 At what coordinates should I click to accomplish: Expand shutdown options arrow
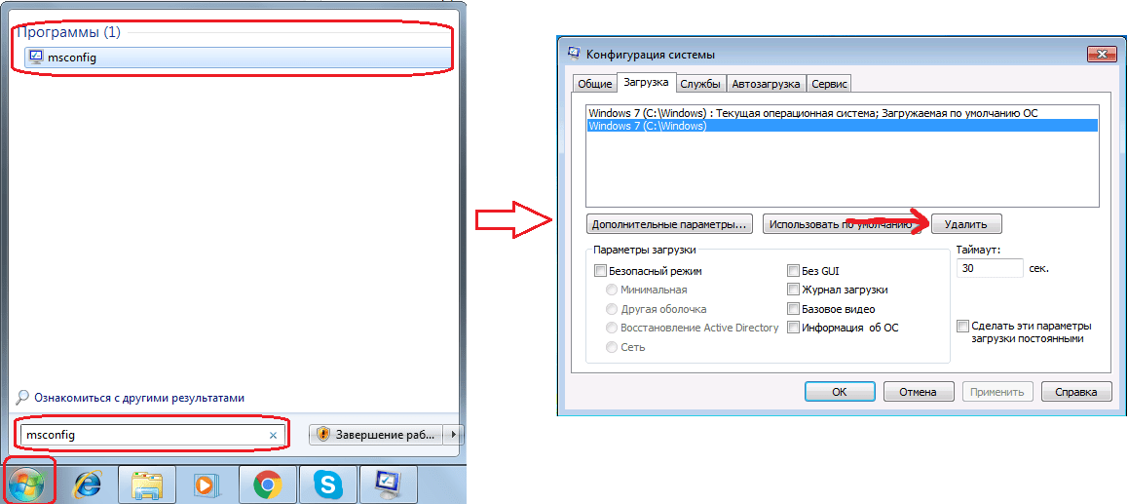[x=453, y=435]
